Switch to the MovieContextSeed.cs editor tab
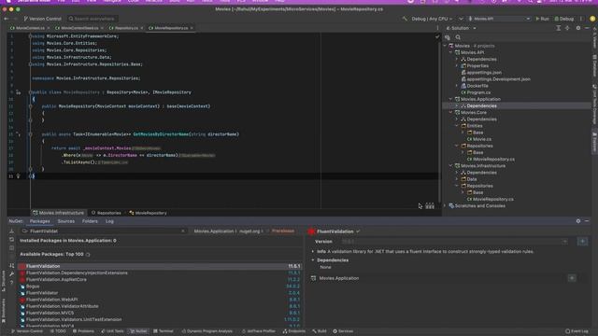The height and width of the screenshot is (336, 598). [x=79, y=28]
